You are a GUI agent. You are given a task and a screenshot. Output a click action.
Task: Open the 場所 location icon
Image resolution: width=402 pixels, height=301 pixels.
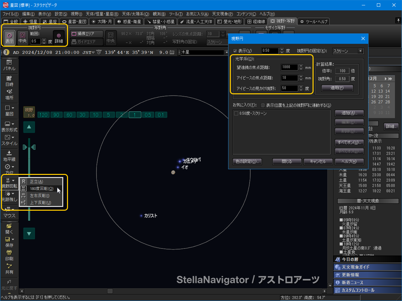[x=9, y=94]
